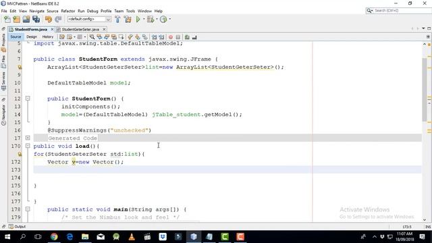432x243 pixels.
Task: Open the Refactor menu
Action: 68,11
